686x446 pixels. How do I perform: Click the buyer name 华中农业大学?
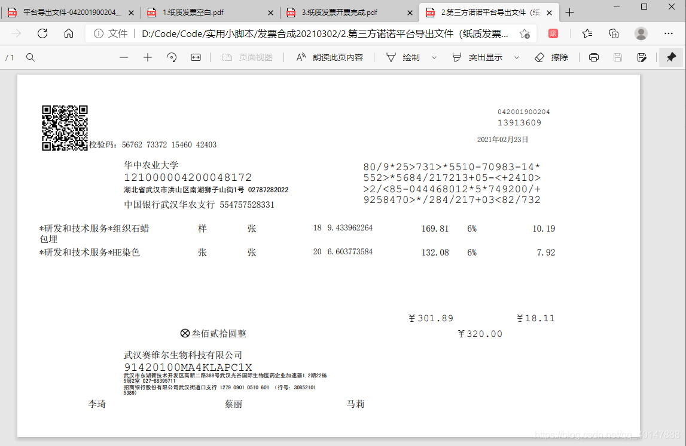(151, 165)
